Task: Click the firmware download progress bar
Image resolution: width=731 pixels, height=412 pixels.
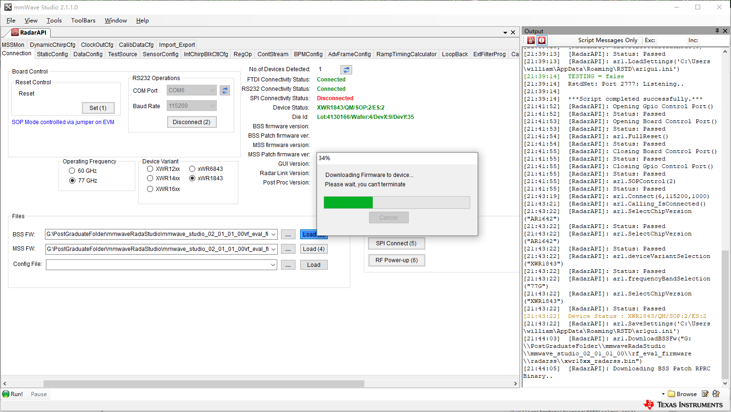Action: point(397,202)
